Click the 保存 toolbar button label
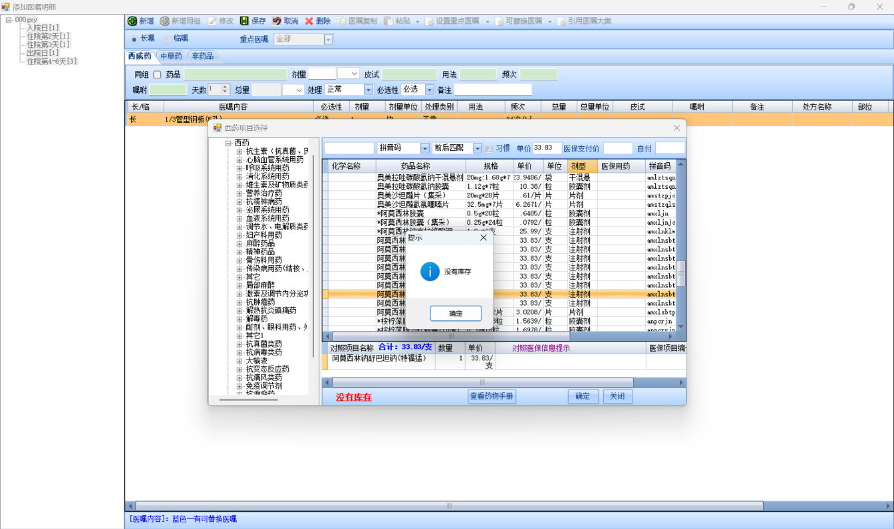This screenshot has height=529, width=894. (259, 21)
